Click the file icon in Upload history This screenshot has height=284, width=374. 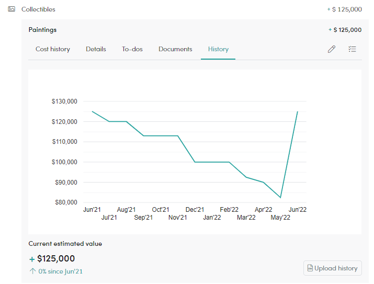(x=310, y=268)
